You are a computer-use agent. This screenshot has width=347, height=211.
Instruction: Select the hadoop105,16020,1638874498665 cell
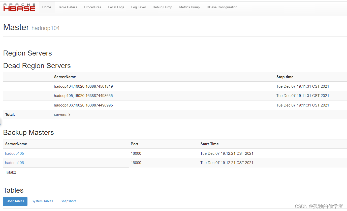(83, 96)
